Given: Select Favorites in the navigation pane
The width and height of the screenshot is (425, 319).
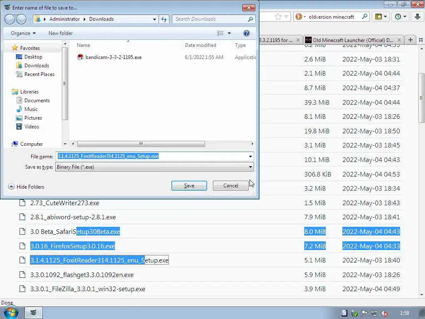Looking at the screenshot, I should [x=30, y=48].
